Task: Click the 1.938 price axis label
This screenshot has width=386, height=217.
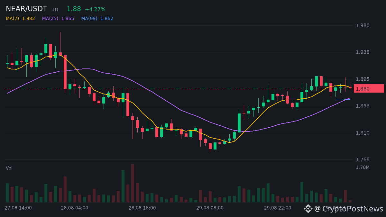Action: [363, 52]
